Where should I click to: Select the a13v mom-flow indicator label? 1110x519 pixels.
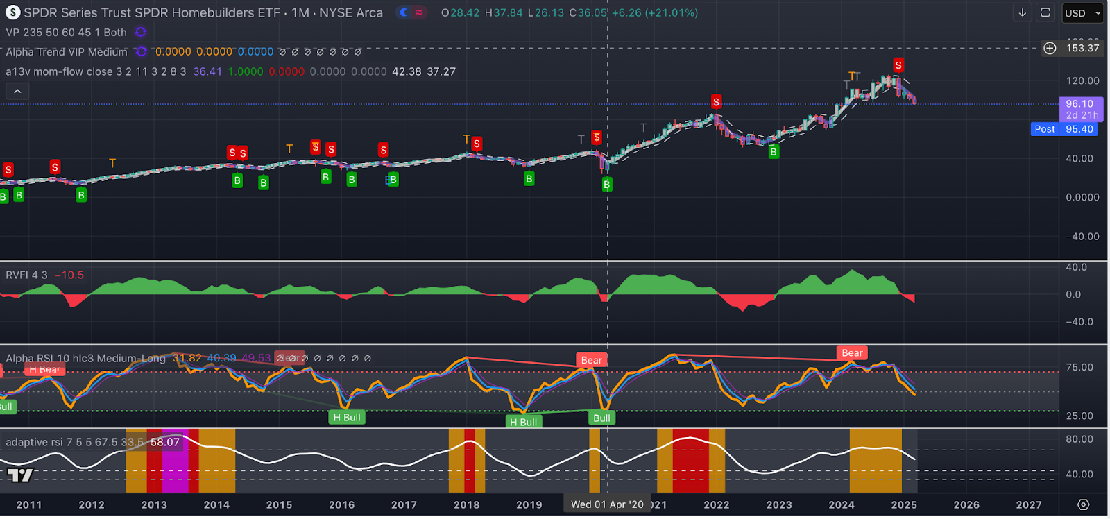pos(96,71)
